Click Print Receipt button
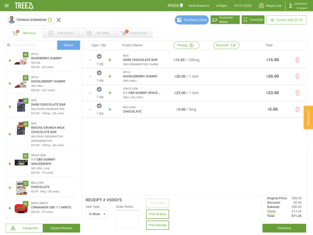Image resolution: width=313 pixels, height=235 pixels. click(x=158, y=225)
